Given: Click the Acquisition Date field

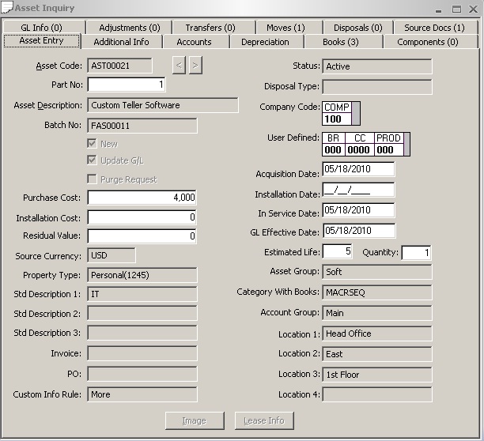Looking at the screenshot, I should (357, 169).
